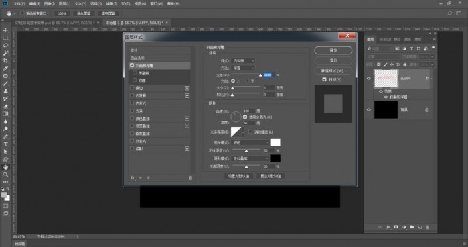Select the Lasso tool
The height and width of the screenshot is (247, 468).
(x=5, y=46)
